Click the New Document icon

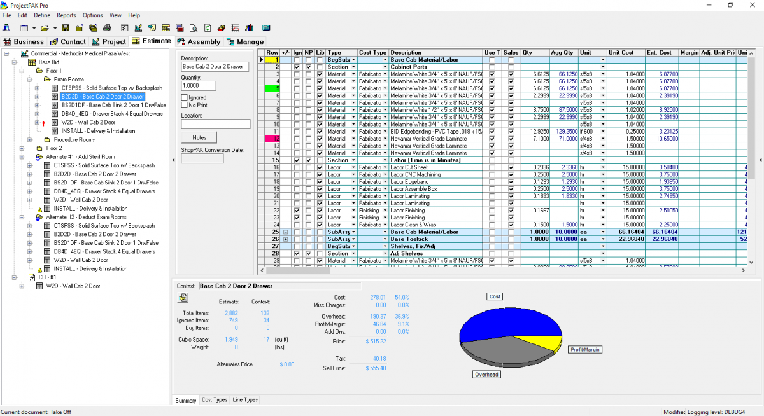click(23, 27)
